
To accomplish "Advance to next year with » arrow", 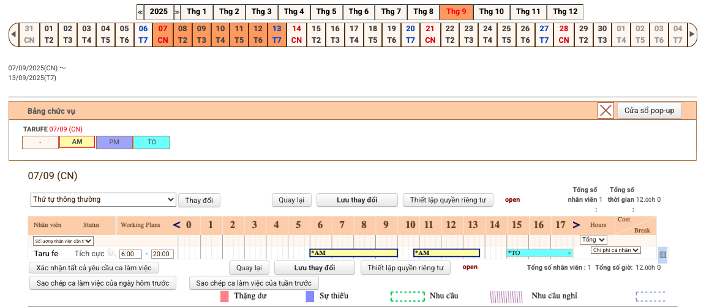I will click(177, 12).
